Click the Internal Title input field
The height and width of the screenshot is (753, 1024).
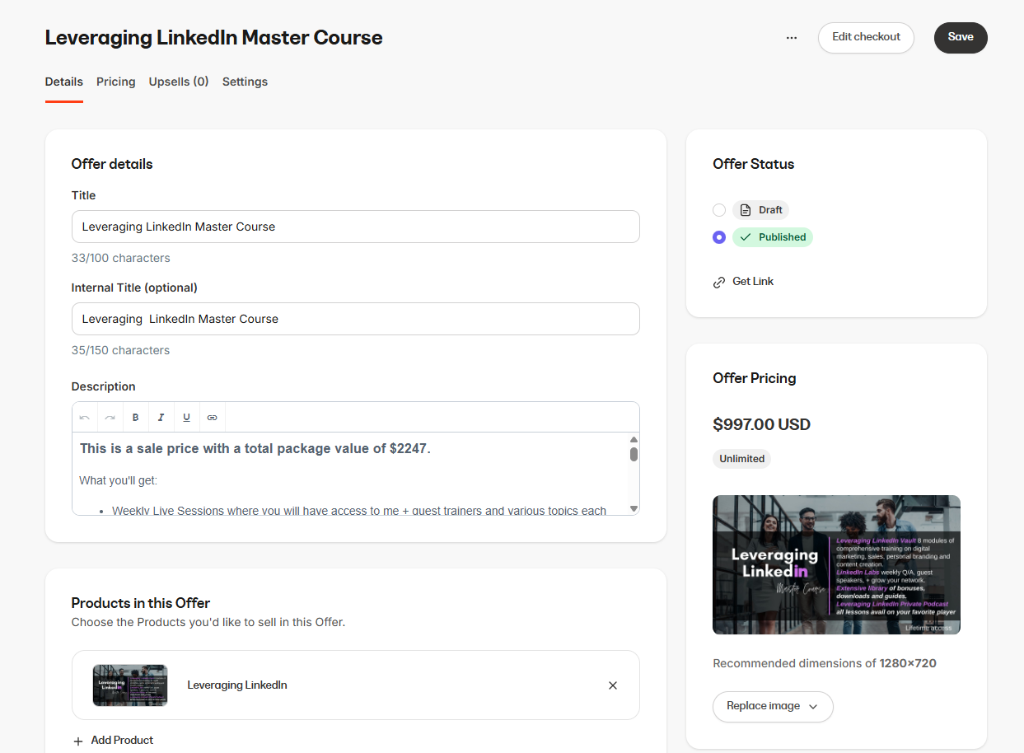pyautogui.click(x=355, y=319)
